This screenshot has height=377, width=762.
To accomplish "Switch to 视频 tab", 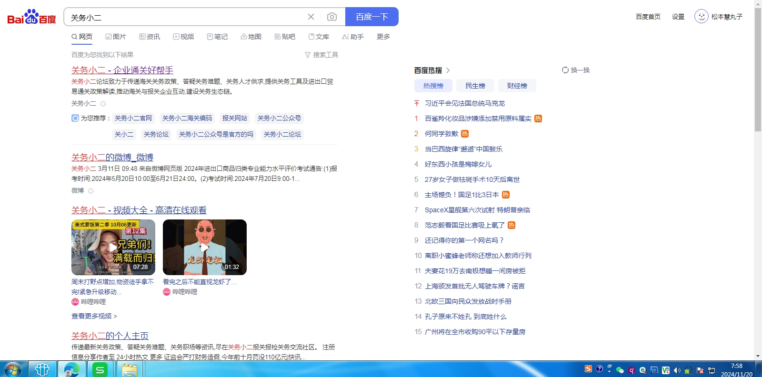I will point(183,37).
